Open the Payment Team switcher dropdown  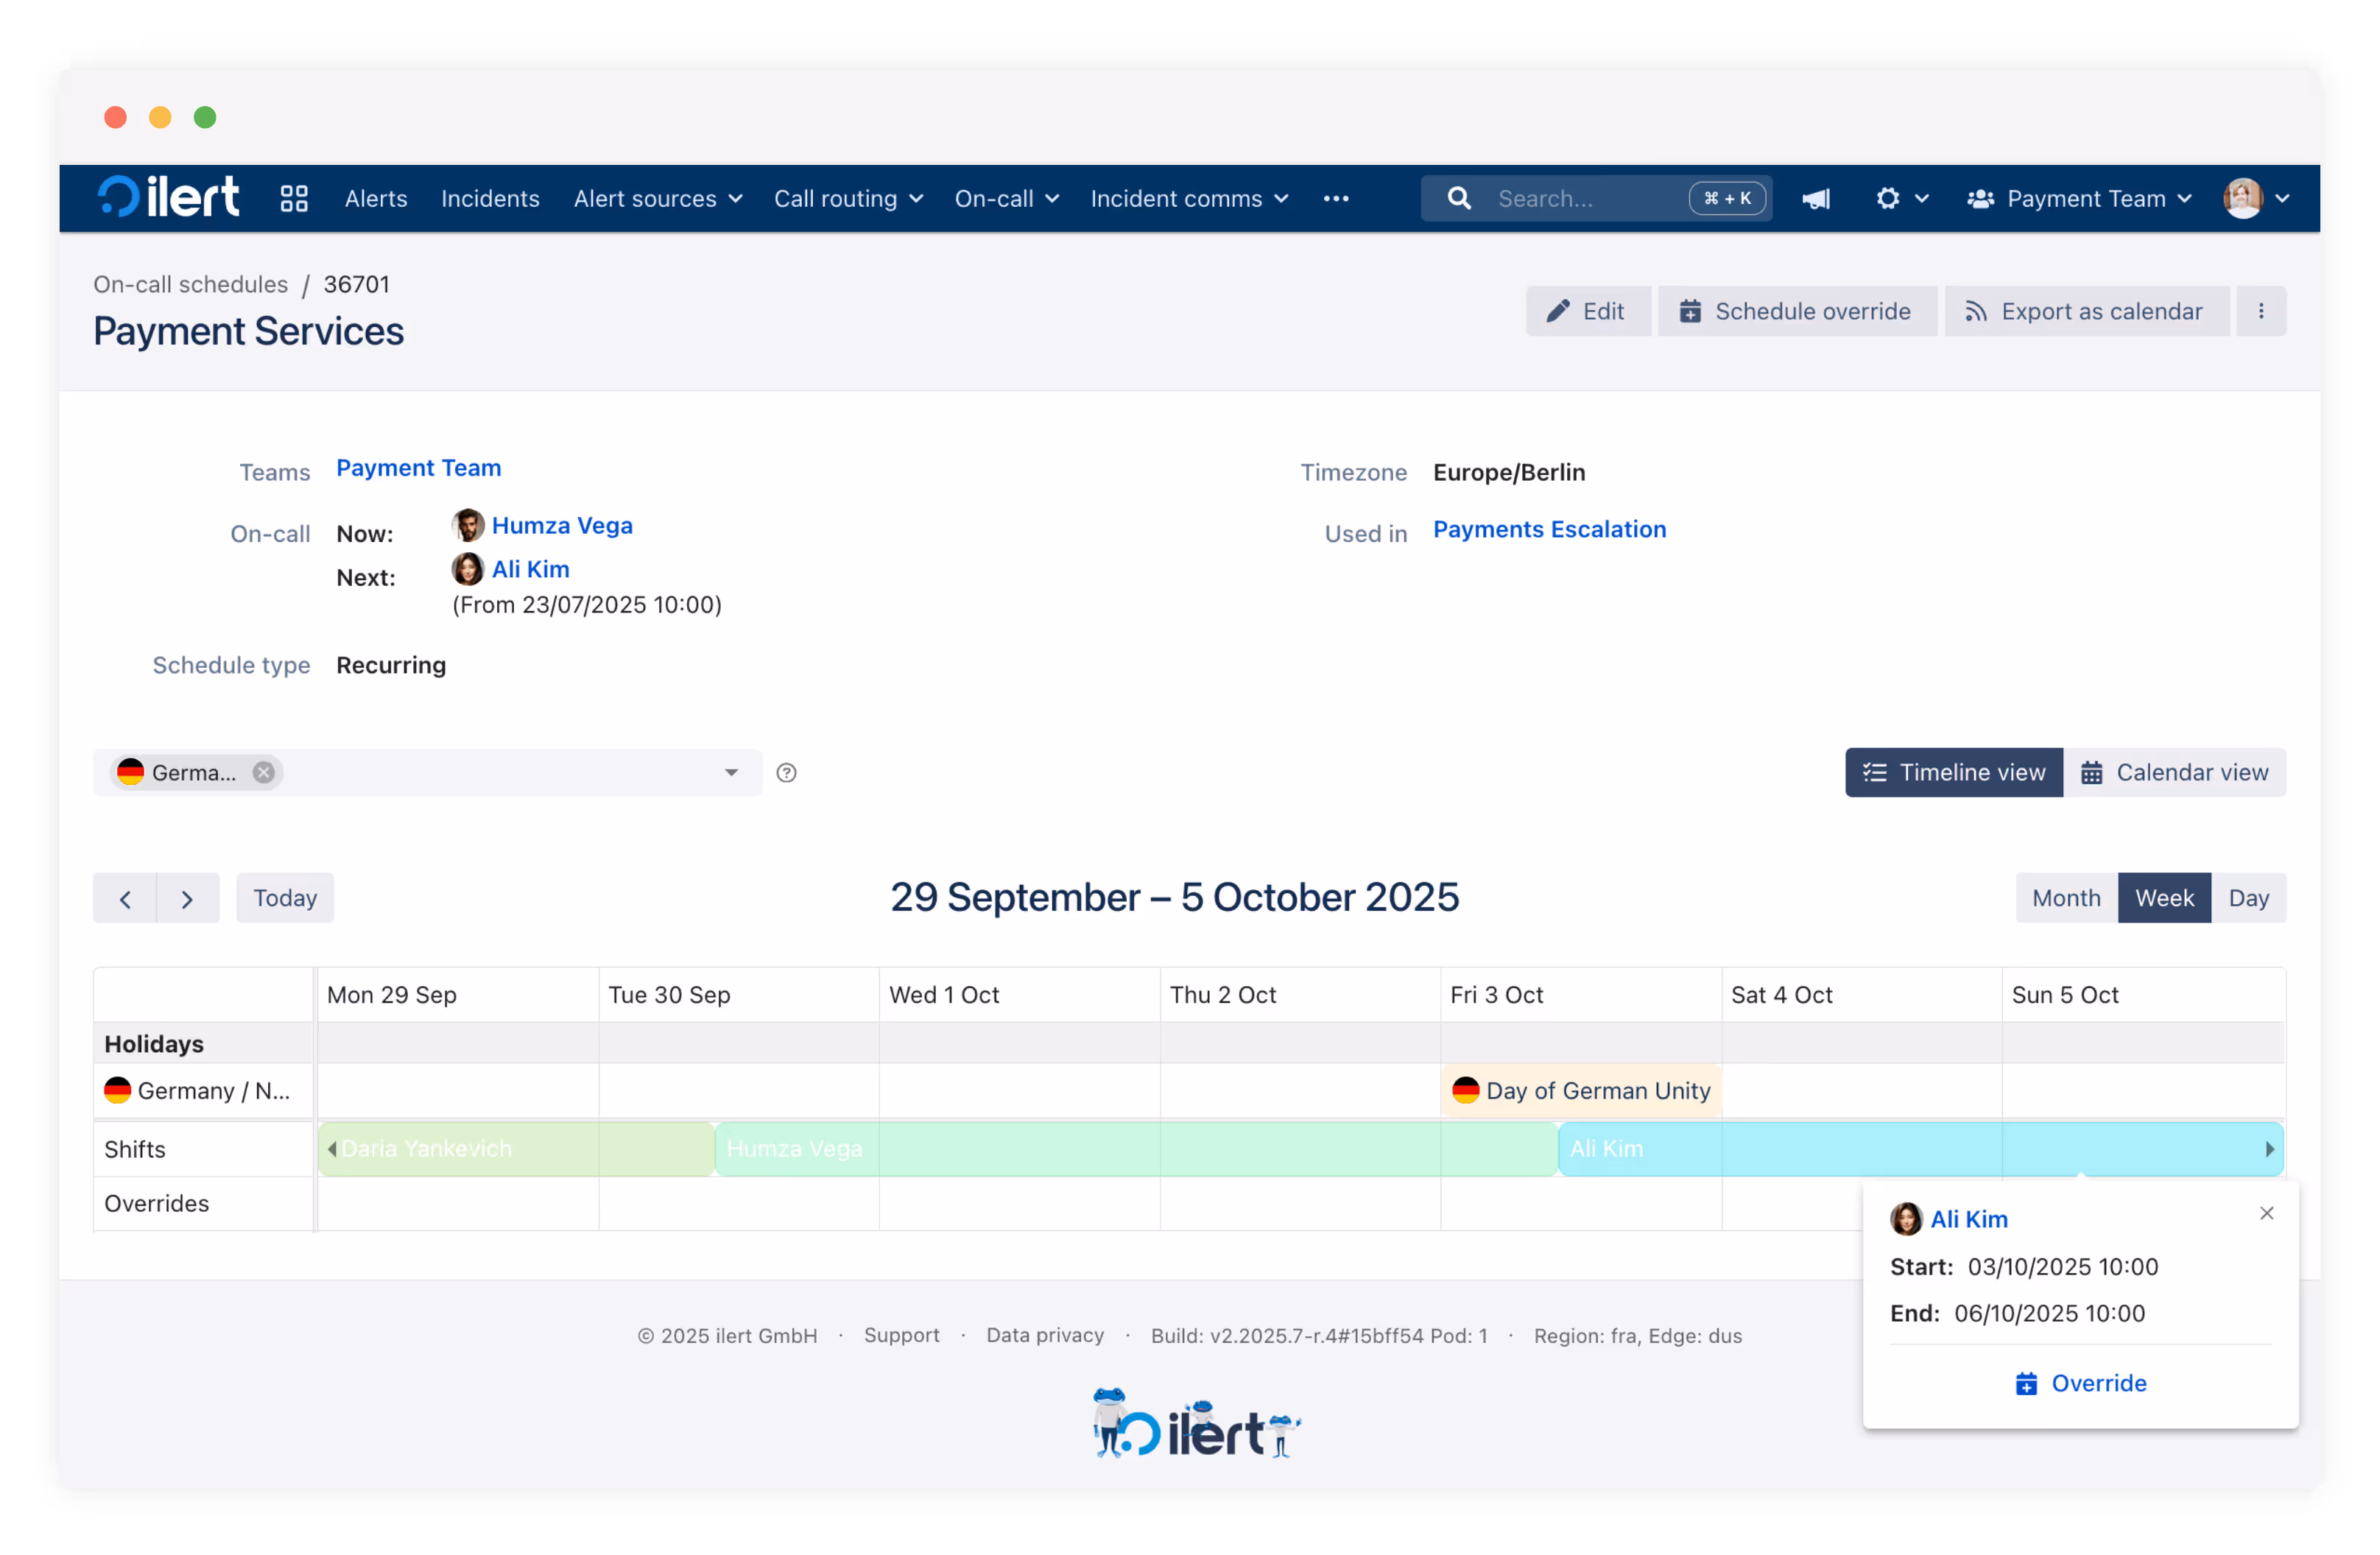[x=2080, y=198]
